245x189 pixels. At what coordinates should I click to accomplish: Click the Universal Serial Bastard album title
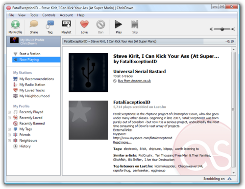click(x=140, y=71)
